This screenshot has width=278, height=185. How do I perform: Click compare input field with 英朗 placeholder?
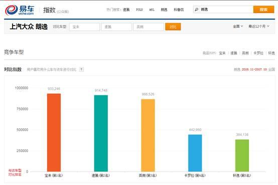[x=149, y=27]
